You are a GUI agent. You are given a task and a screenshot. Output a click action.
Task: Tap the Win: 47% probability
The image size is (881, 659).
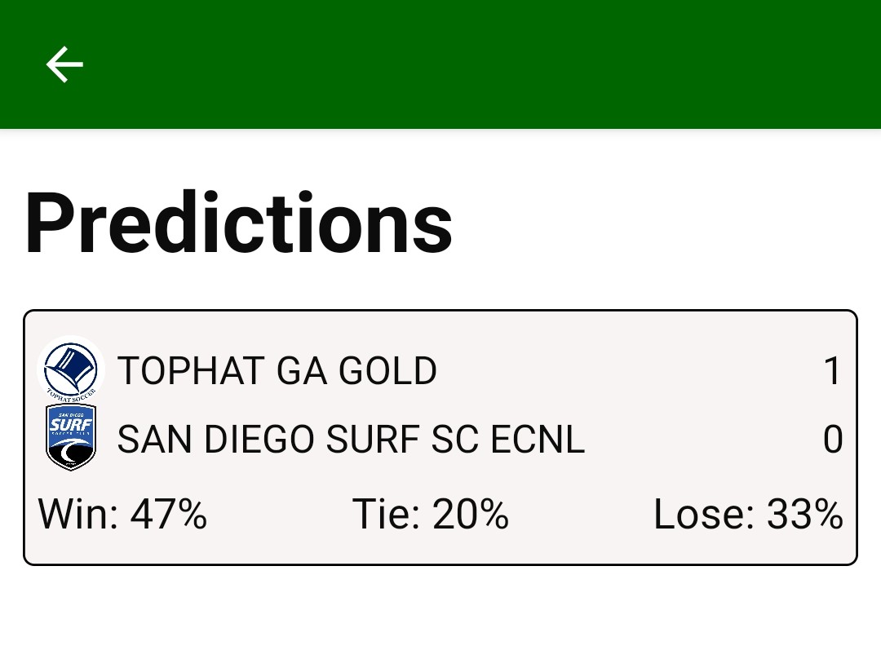[x=122, y=515]
